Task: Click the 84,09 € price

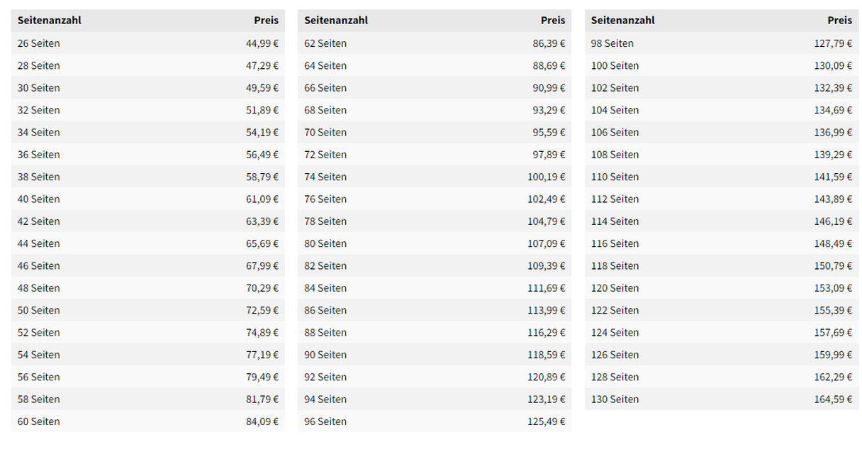Action: (x=262, y=421)
